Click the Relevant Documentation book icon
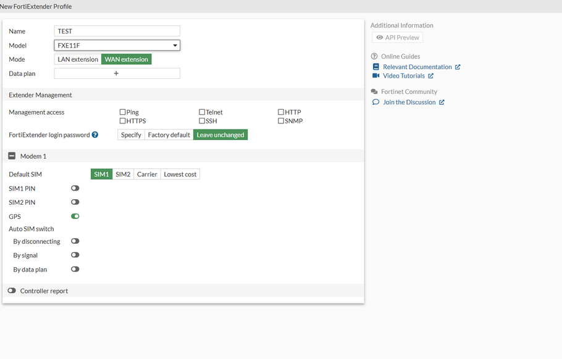562x359 pixels. (375, 67)
